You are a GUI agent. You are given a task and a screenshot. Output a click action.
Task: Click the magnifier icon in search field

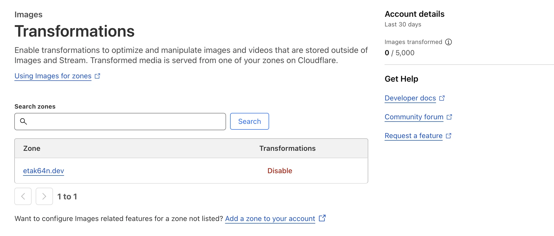[x=23, y=122]
